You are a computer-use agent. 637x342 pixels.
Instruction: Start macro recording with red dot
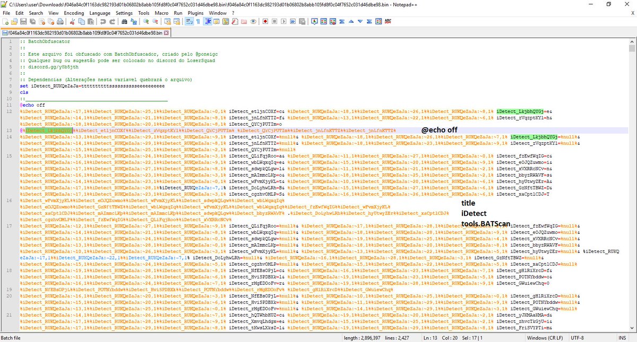pos(265,22)
